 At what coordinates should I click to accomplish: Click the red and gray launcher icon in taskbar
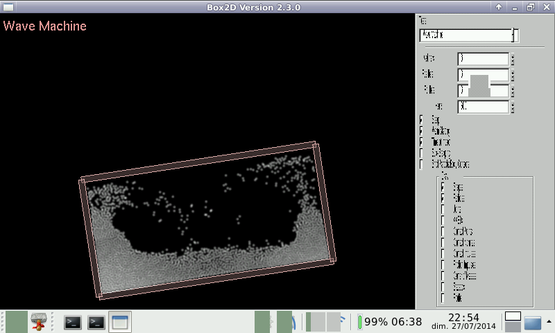[39, 322]
